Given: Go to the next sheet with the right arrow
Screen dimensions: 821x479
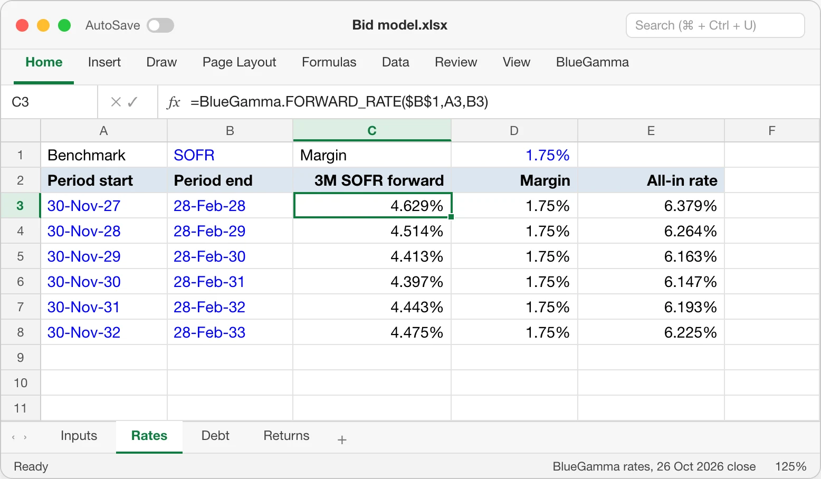Looking at the screenshot, I should tap(25, 437).
